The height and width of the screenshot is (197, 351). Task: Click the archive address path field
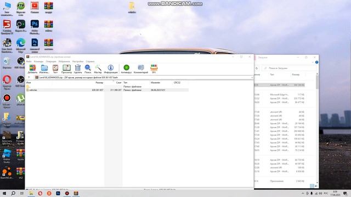click(x=143, y=78)
